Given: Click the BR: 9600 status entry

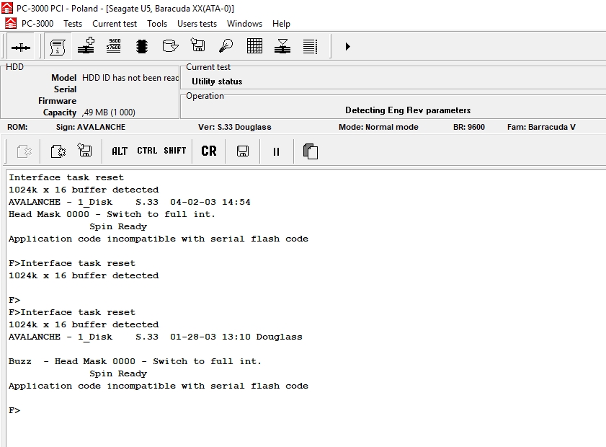Looking at the screenshot, I should (x=469, y=127).
